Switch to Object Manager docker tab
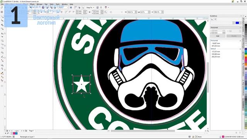The width and height of the screenshot is (247, 139). point(244,41)
